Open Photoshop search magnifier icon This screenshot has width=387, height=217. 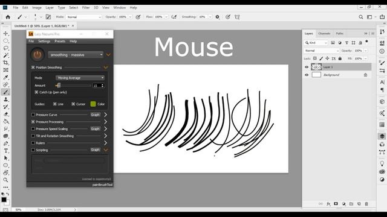[x=361, y=17]
